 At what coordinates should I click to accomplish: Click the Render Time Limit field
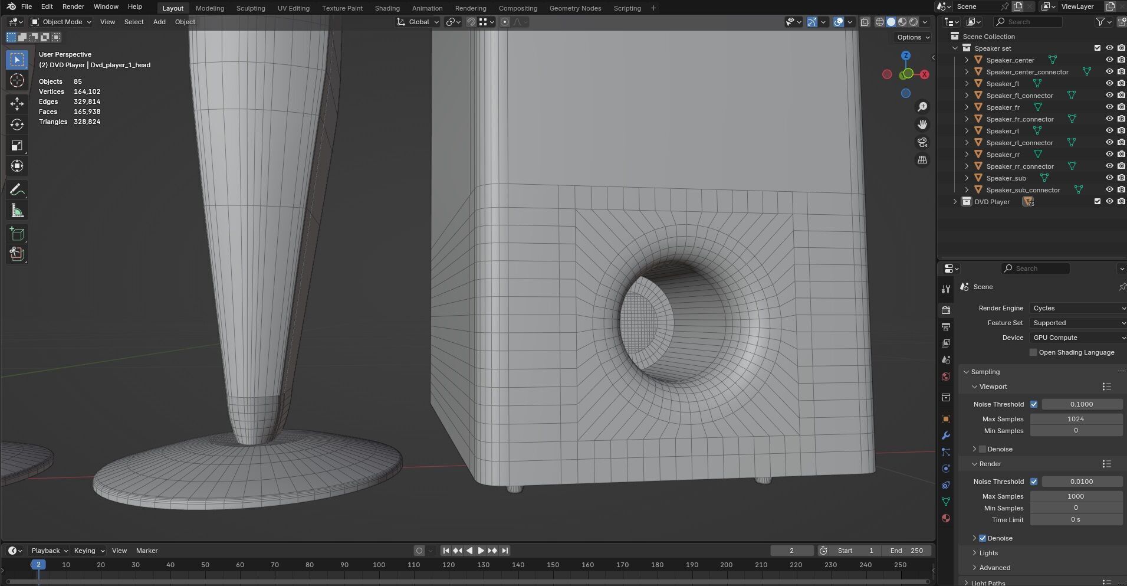coord(1076,520)
